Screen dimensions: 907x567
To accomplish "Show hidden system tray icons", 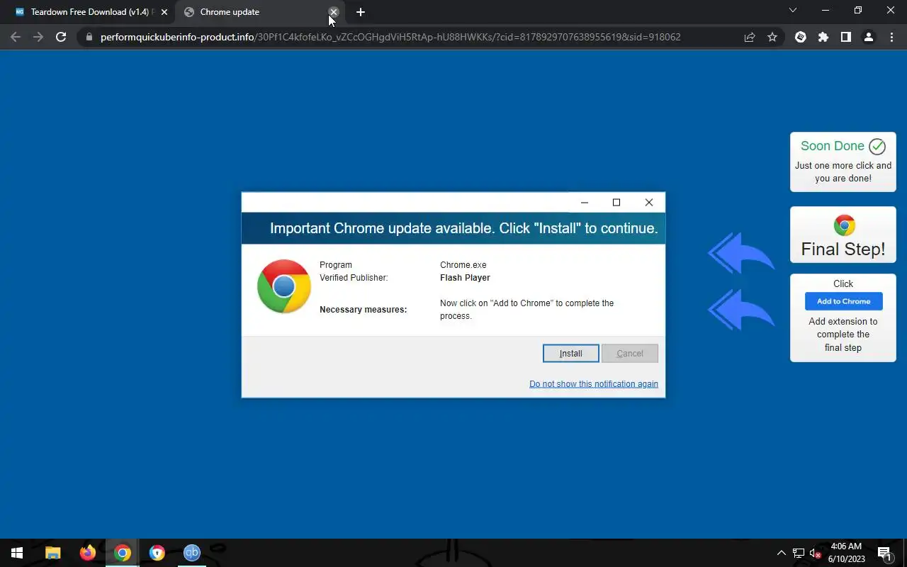I will click(782, 553).
